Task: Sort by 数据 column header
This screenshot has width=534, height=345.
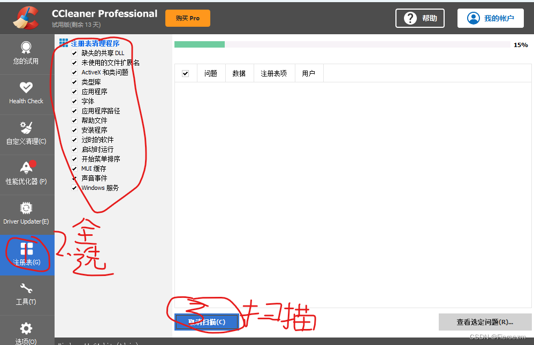Action: click(239, 73)
